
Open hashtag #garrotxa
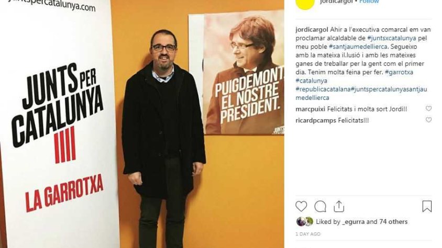399,72
